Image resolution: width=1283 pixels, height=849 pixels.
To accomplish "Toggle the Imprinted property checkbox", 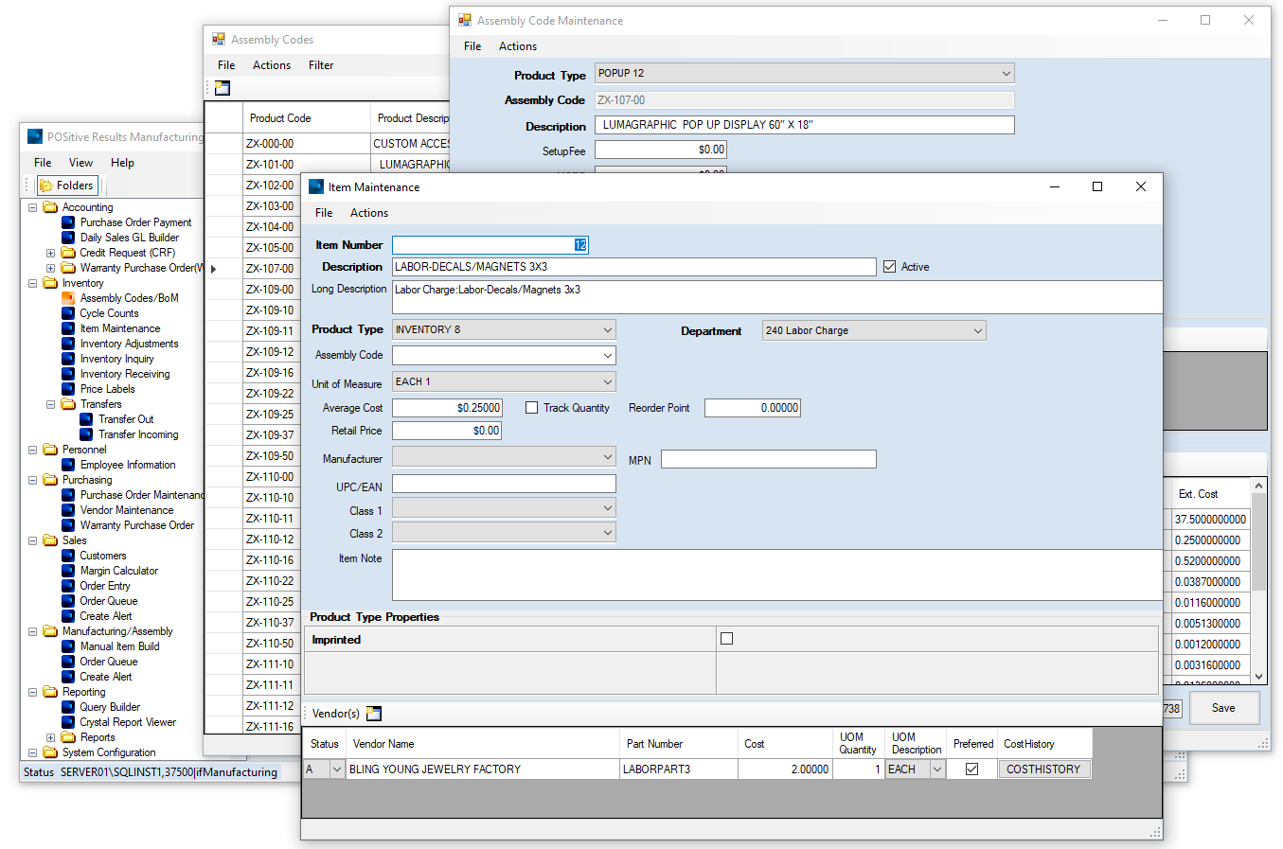I will click(x=726, y=639).
